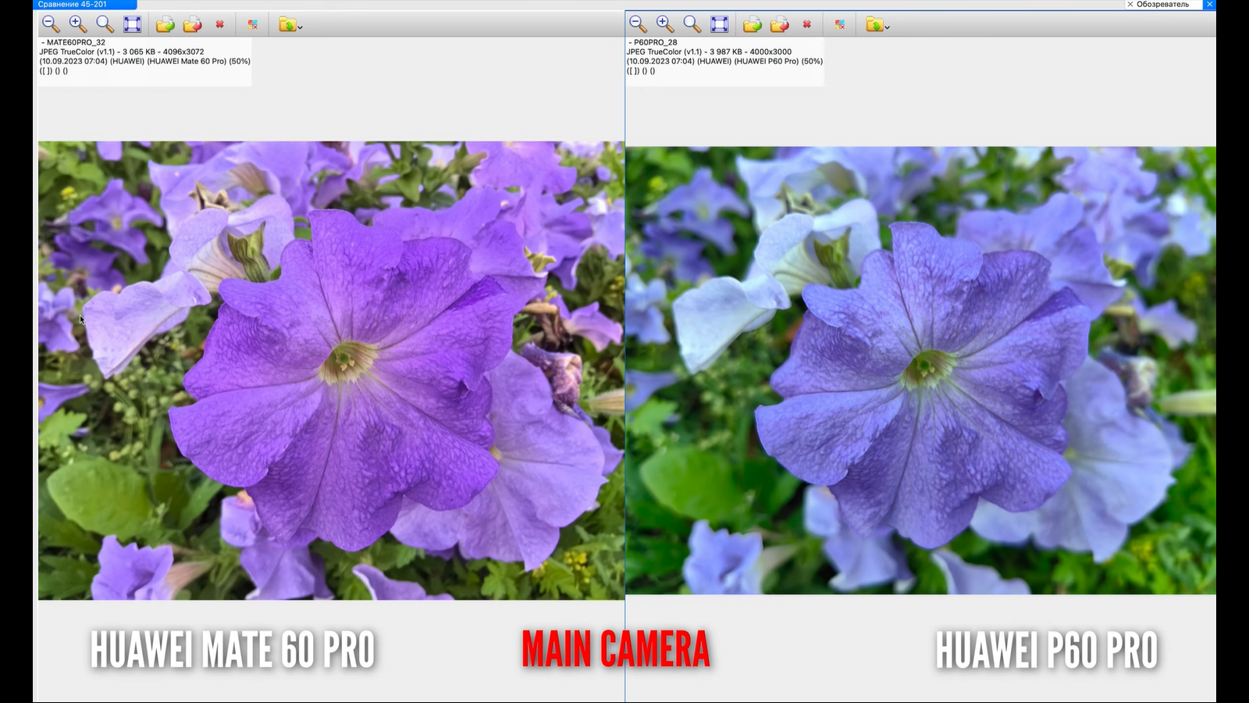Image resolution: width=1249 pixels, height=703 pixels.
Task: Click info line '3 065 KB - 4096x3072'
Action: (x=163, y=52)
